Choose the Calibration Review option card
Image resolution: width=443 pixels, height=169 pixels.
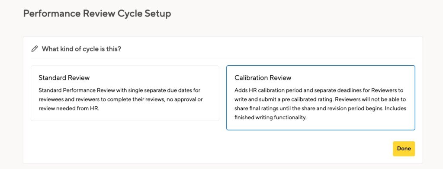pos(321,98)
